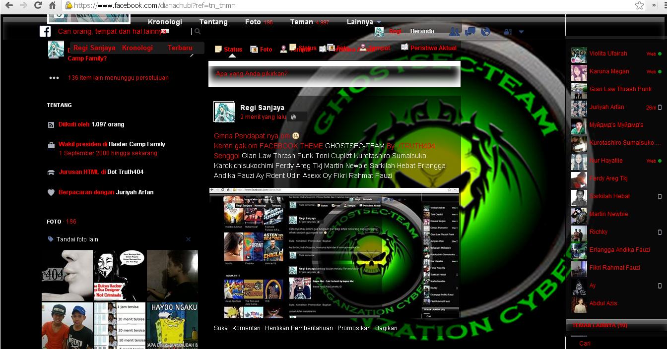Click Suka on the post
Image resolution: width=667 pixels, height=349 pixels.
tap(221, 328)
